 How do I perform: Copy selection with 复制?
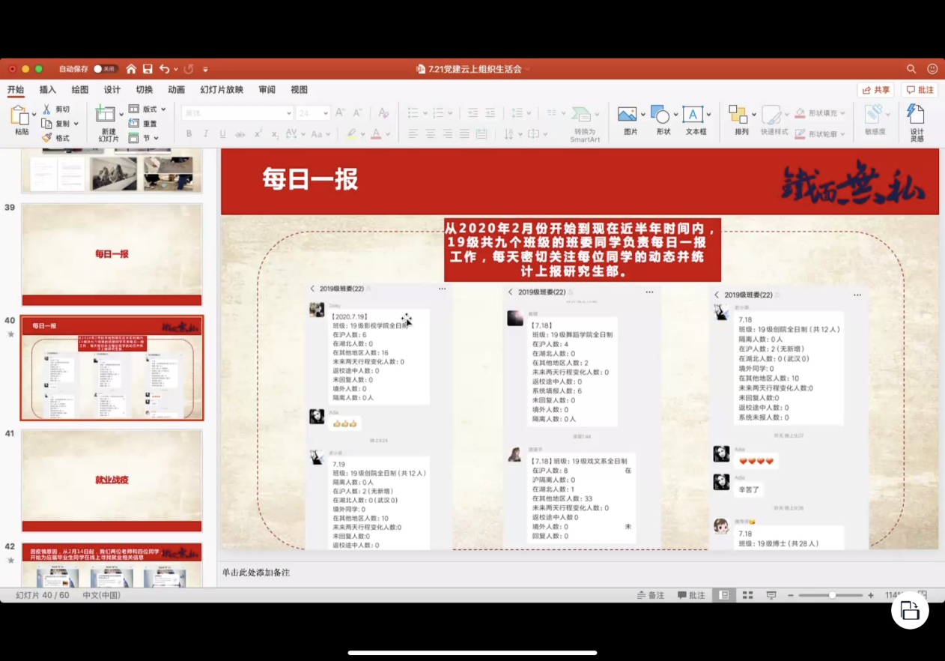56,124
